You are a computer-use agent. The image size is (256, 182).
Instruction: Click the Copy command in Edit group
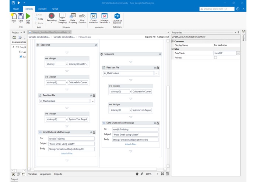pos(39,19)
